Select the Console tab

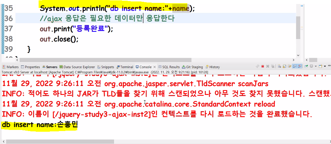coord(144,67)
